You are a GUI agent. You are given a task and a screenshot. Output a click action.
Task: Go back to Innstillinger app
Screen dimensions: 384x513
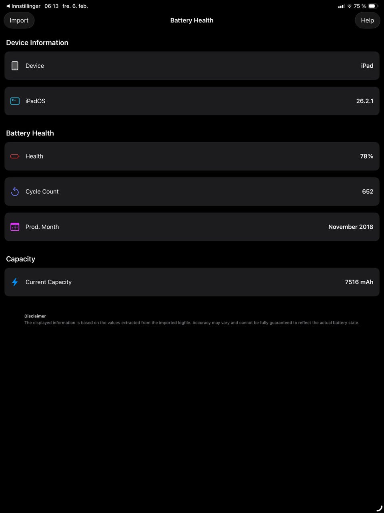pyautogui.click(x=23, y=6)
